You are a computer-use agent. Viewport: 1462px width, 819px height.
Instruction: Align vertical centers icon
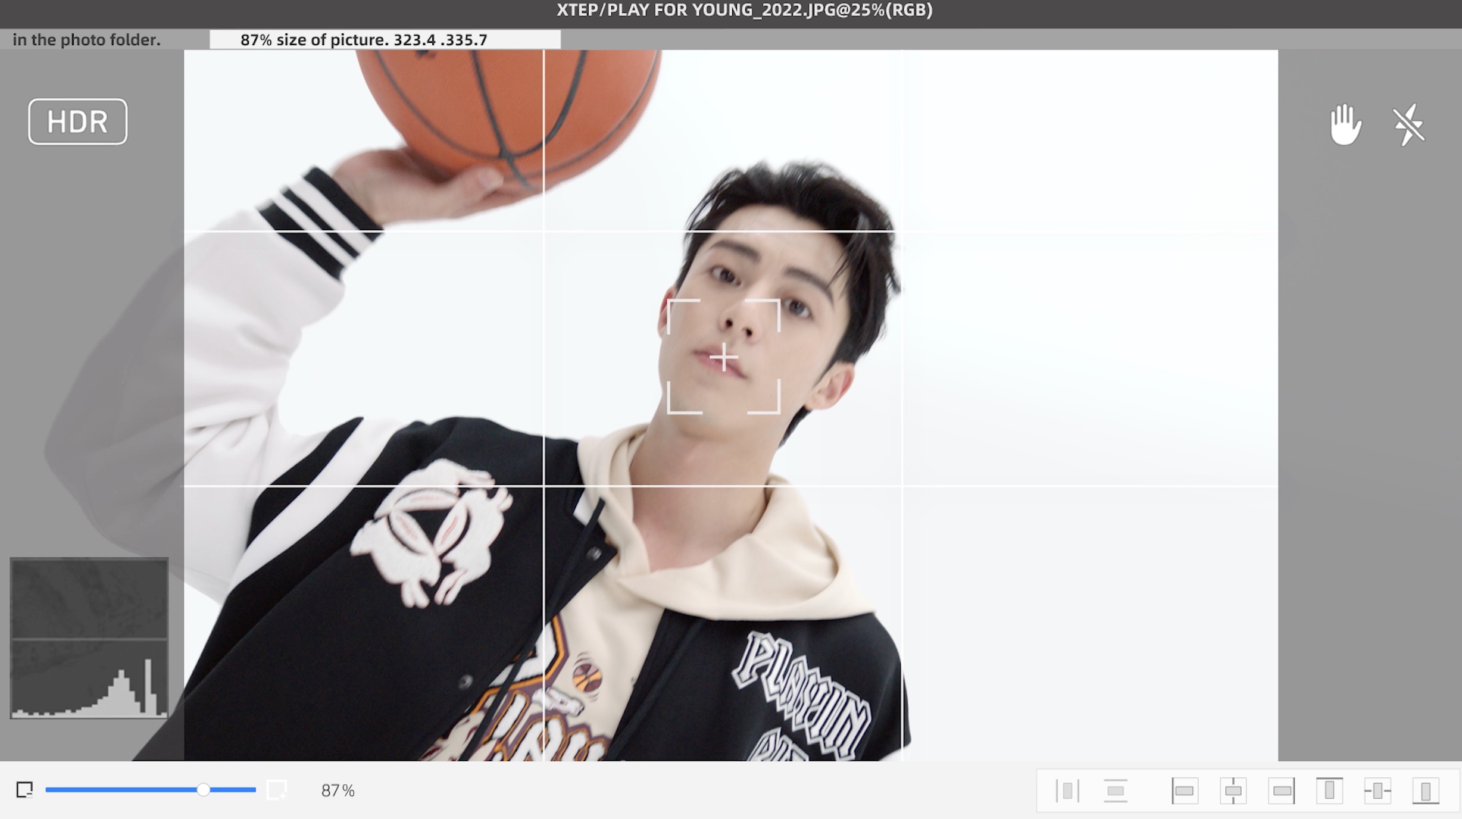(1377, 791)
